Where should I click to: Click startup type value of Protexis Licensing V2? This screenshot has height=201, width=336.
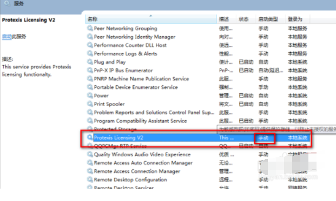click(263, 138)
